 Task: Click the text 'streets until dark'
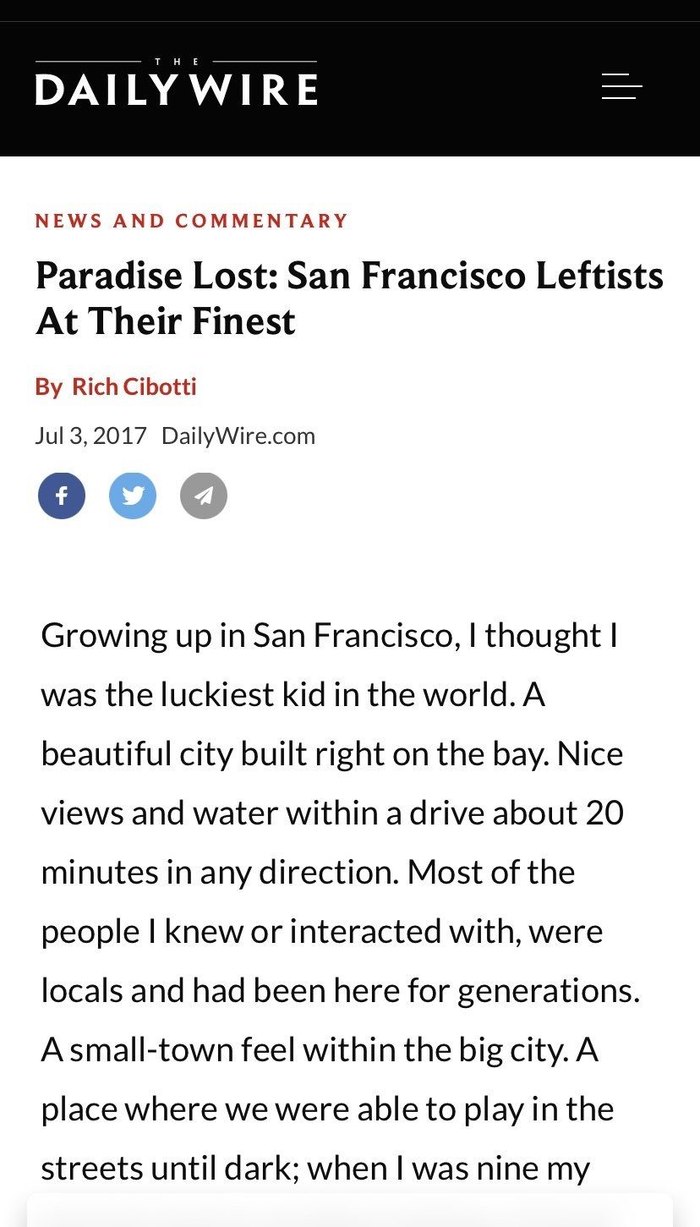[x=166, y=1169]
